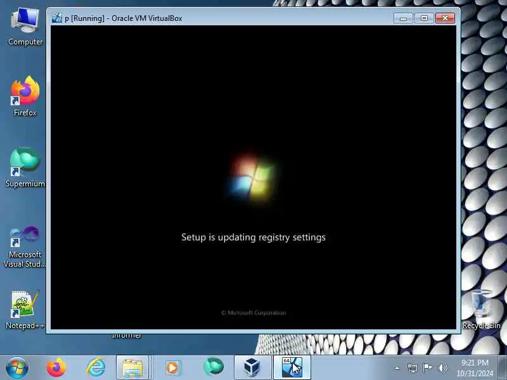Click the Show desktop button

click(x=503, y=368)
